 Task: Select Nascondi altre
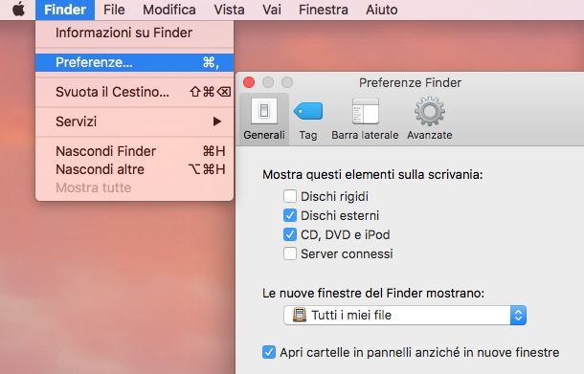coord(134,169)
